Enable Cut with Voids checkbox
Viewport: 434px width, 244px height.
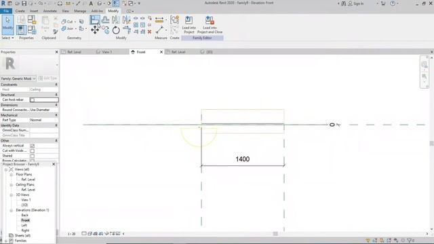pos(33,151)
